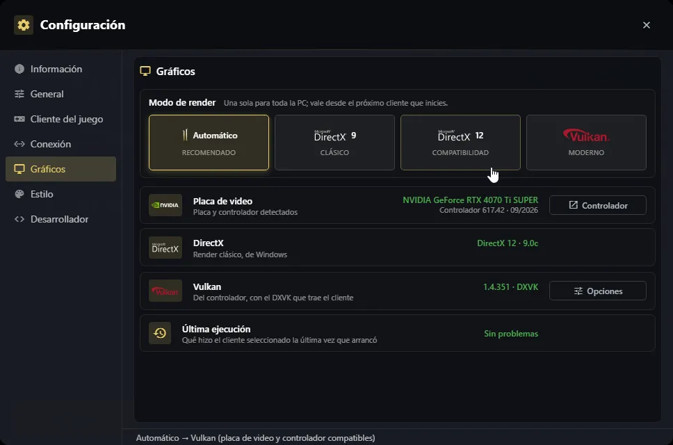
Task: Choose DirectX 9 Clásico render mode
Action: 334,143
